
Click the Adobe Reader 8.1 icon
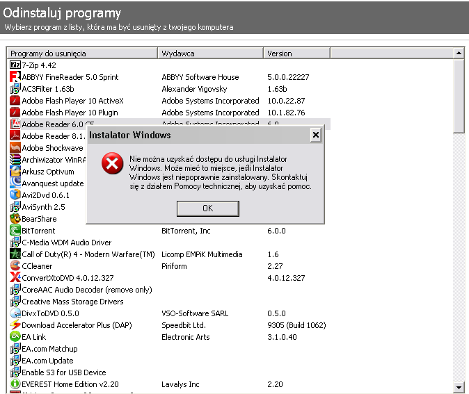click(x=15, y=136)
